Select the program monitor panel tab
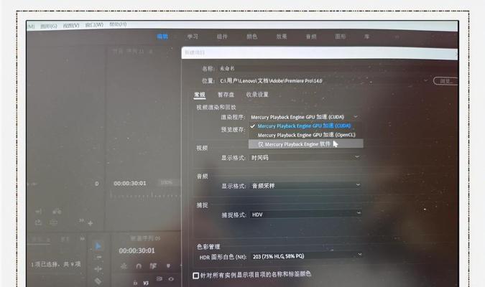This screenshot has height=287, width=485. [x=128, y=52]
